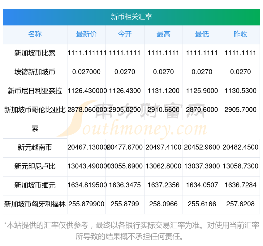Select the 名称 column header
Viewport: 263px width, 246px height.
coord(35,34)
